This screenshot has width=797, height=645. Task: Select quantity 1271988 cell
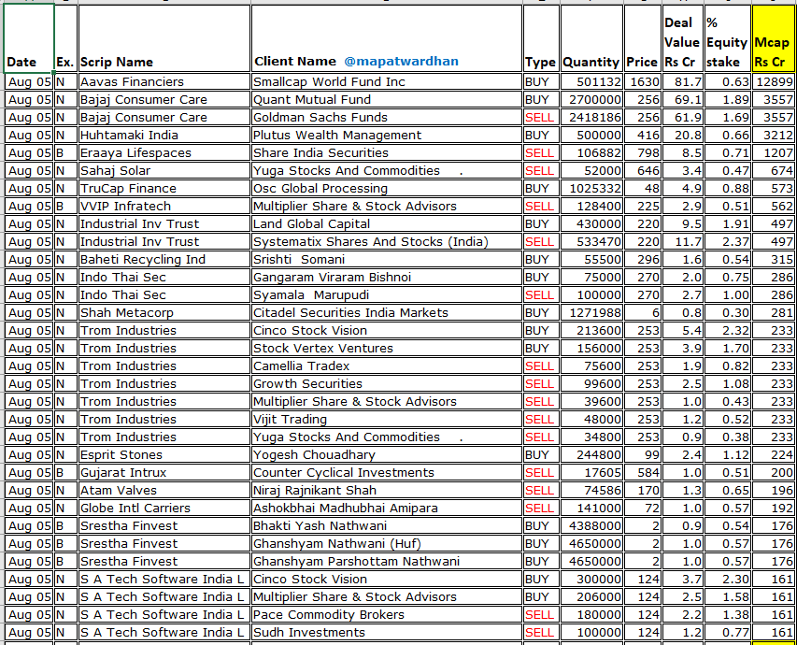[x=591, y=313]
